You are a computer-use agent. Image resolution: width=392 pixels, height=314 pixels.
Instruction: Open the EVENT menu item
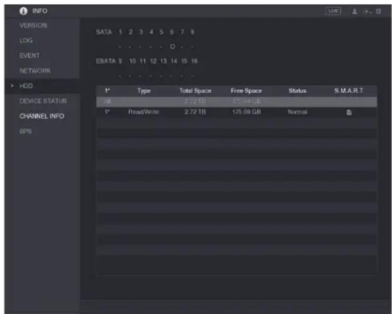29,55
